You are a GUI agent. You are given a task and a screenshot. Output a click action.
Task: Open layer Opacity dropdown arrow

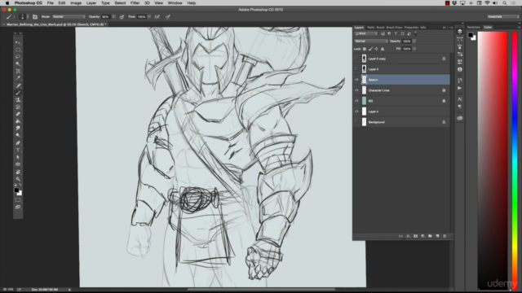pyautogui.click(x=414, y=42)
